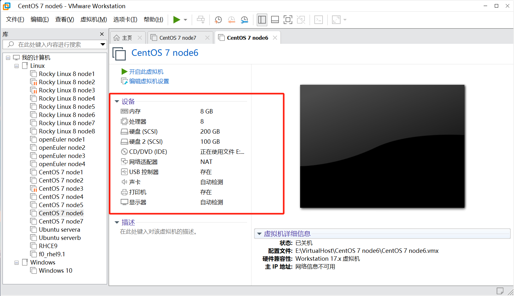514x296 pixels.
Task: Click the 硬盘 (SCSI) 200 GB device
Action: pos(143,131)
